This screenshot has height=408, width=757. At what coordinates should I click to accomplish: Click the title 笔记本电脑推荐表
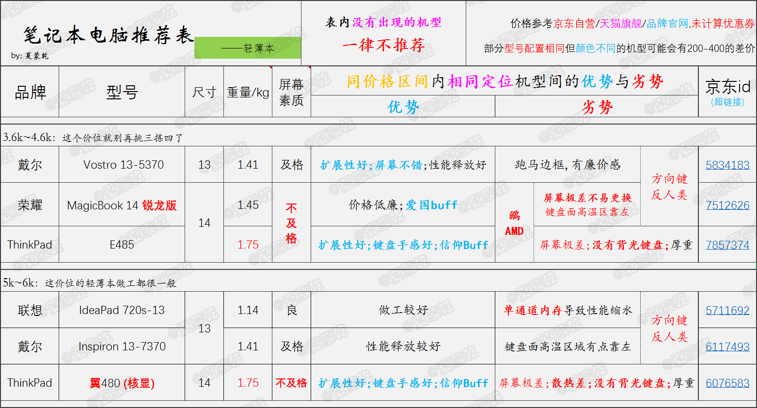[x=109, y=35]
